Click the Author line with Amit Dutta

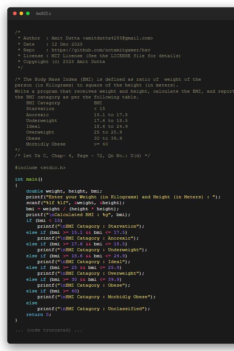pos(85,38)
